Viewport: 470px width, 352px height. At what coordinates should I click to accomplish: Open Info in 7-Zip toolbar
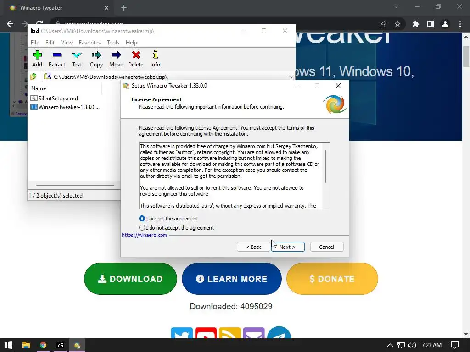click(155, 59)
